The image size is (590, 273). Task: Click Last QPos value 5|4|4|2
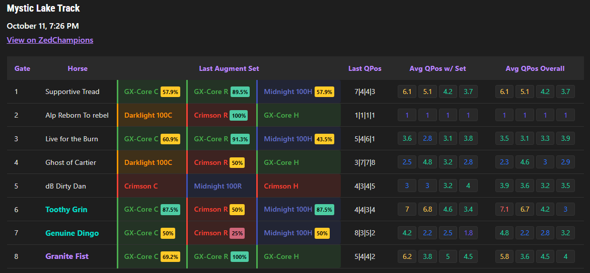click(365, 257)
